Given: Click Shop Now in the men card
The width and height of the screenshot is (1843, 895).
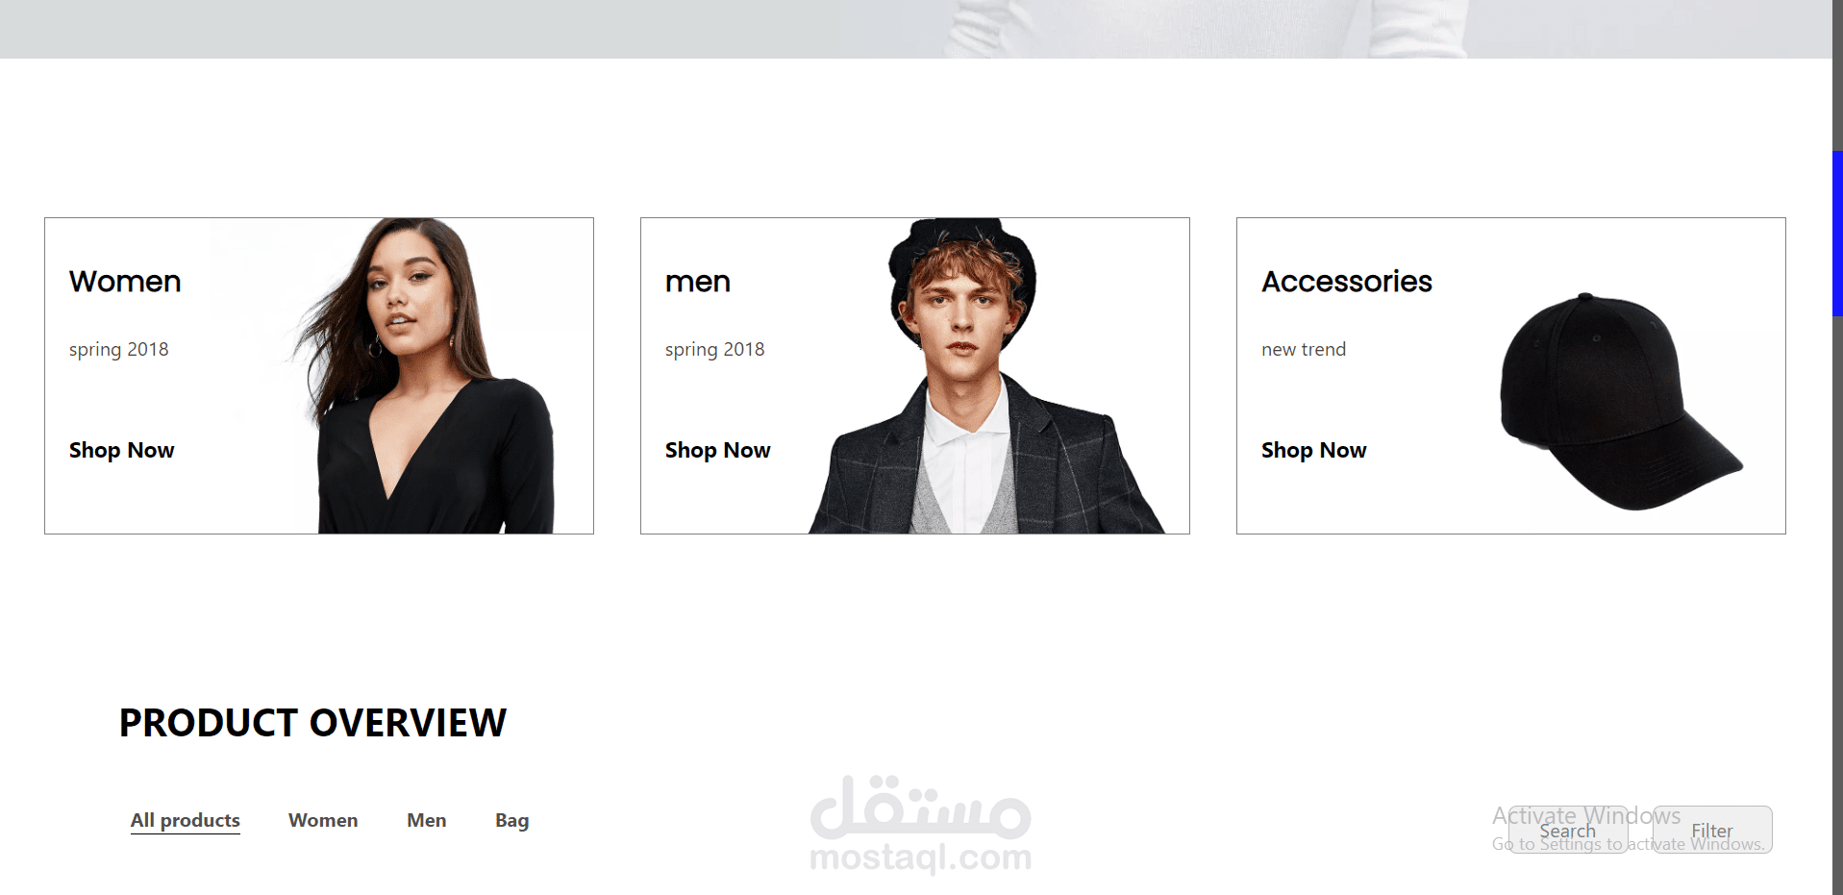Looking at the screenshot, I should pyautogui.click(x=718, y=450).
